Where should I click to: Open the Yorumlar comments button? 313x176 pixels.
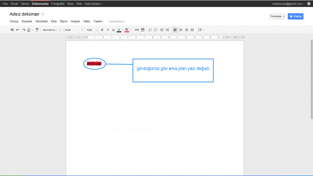point(277,16)
